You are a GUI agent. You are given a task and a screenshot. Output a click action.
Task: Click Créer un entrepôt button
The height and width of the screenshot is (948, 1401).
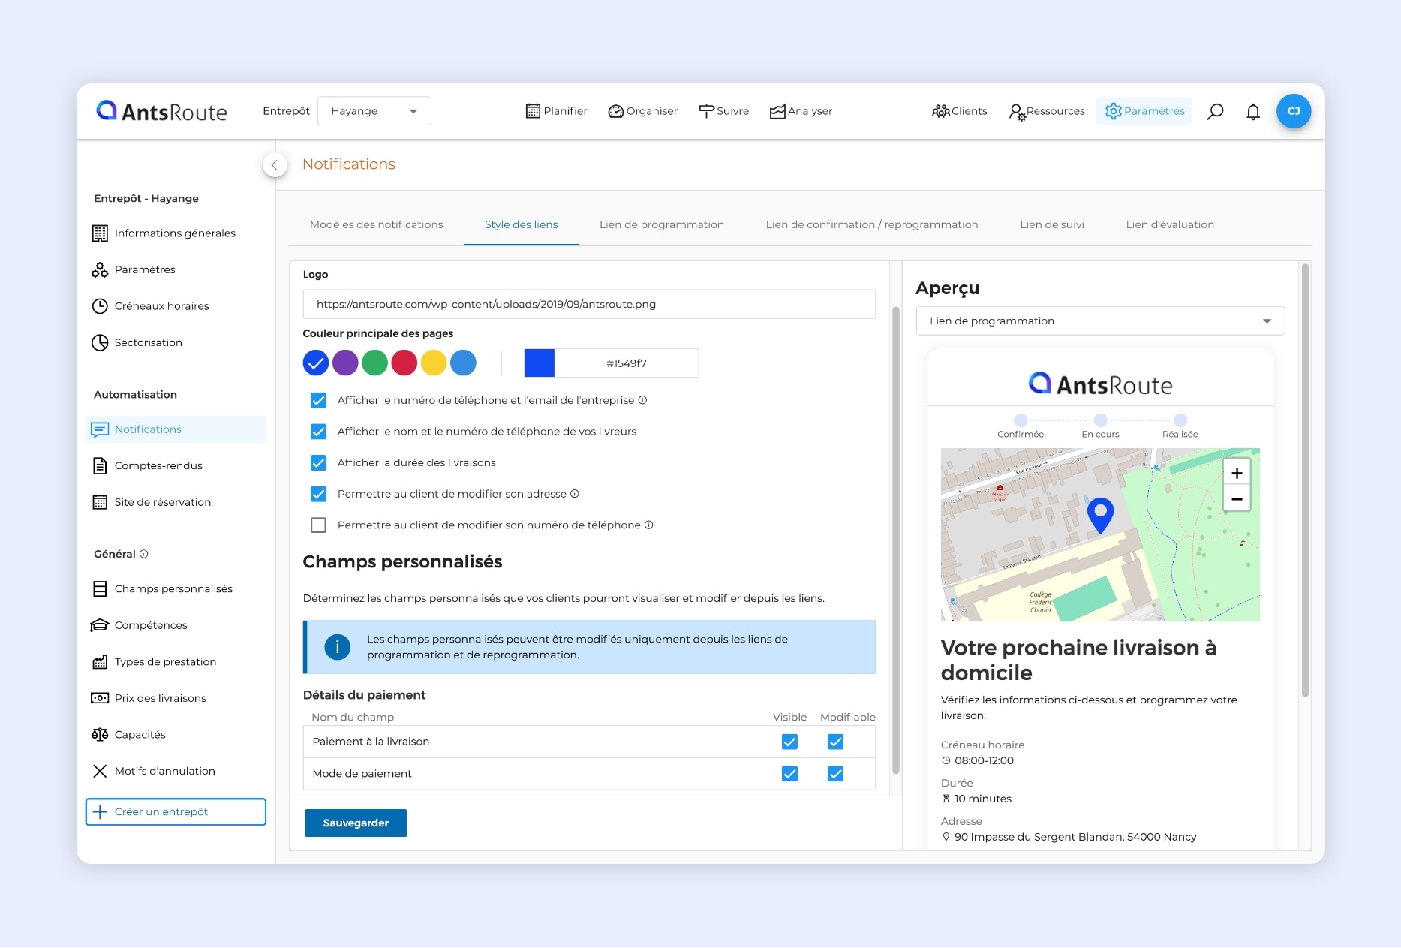point(176,812)
